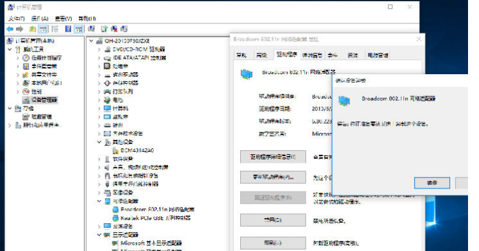Switch to the 高级 tab
This screenshot has height=251, width=479.
coord(261,55)
